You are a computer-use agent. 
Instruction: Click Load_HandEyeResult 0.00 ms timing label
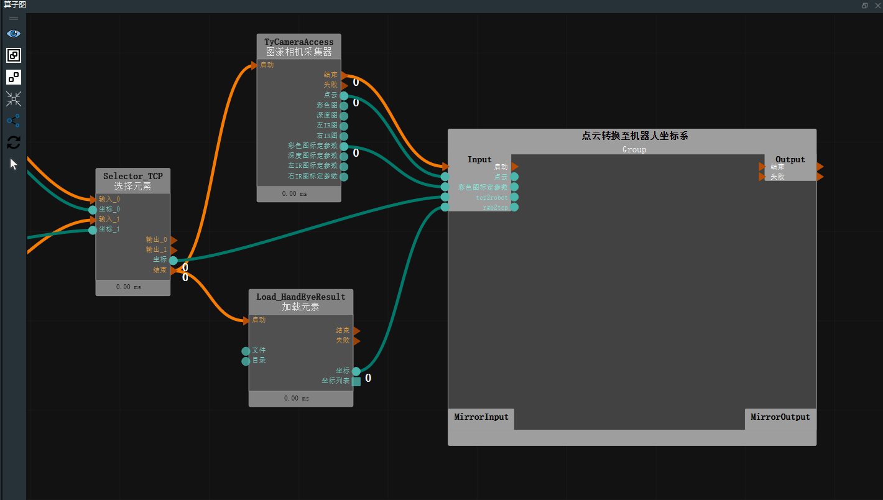[x=297, y=398]
